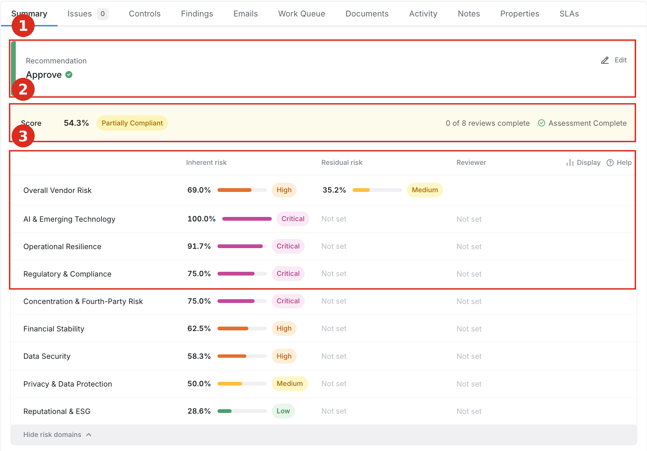Image resolution: width=647 pixels, height=451 pixels.
Task: Click Critical badge for Regulatory & Compliance
Action: coord(288,273)
